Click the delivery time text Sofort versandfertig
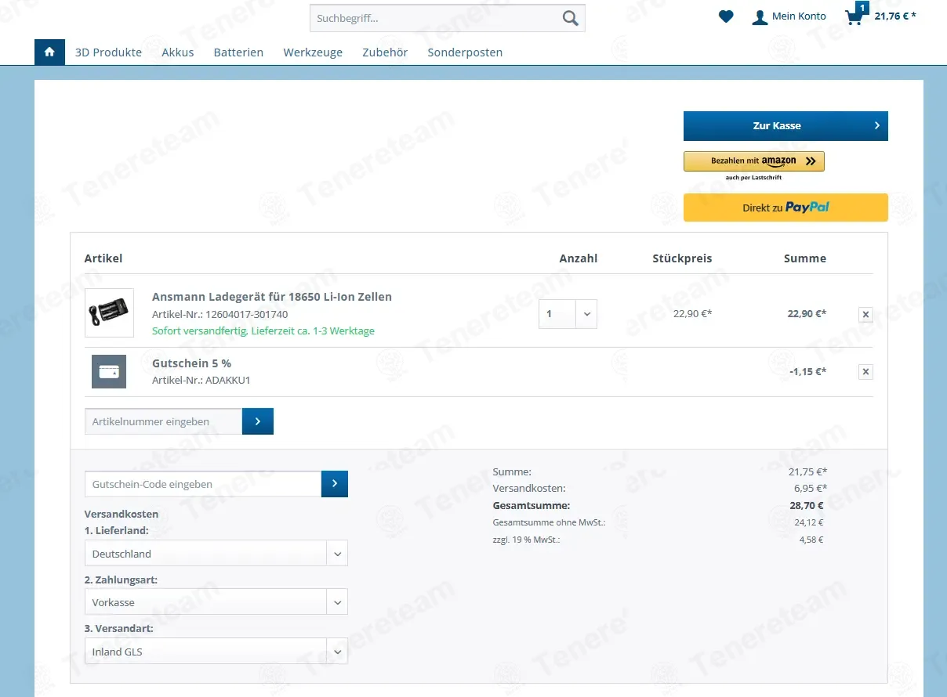The image size is (947, 697). click(x=263, y=330)
